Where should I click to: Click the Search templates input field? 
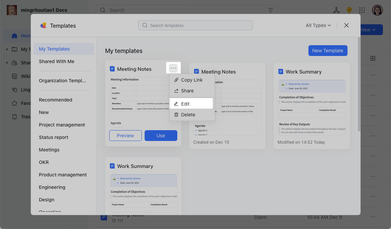195,25
